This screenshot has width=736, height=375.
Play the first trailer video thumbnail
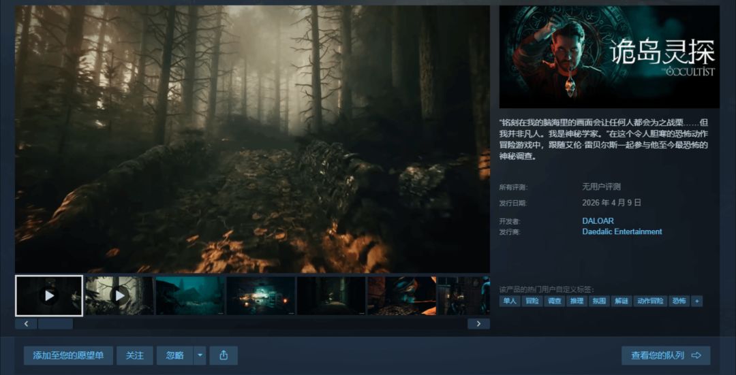(x=49, y=296)
